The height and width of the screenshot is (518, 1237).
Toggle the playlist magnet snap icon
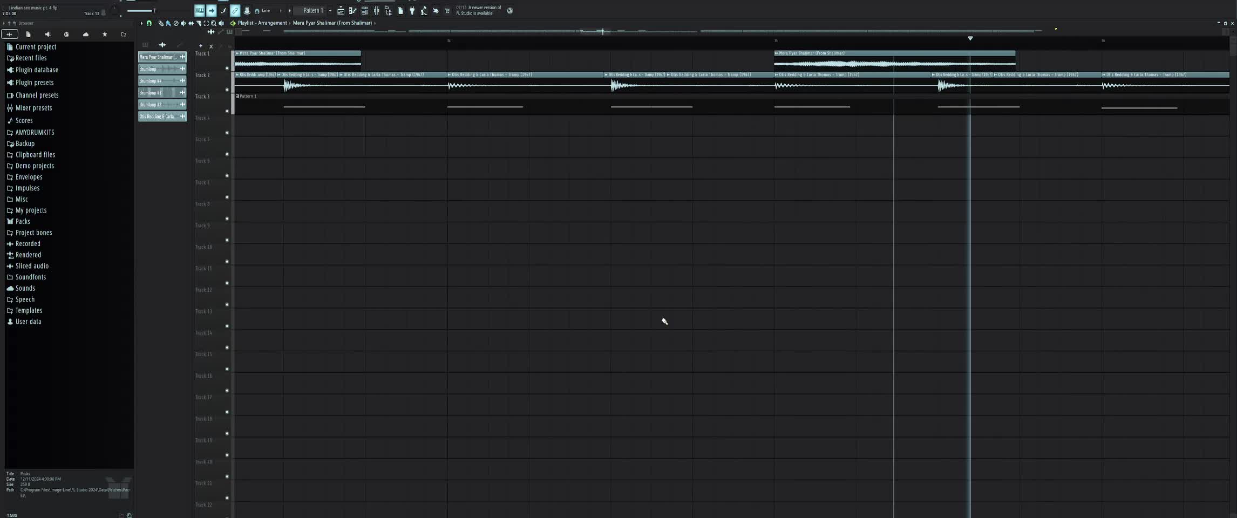(x=149, y=23)
